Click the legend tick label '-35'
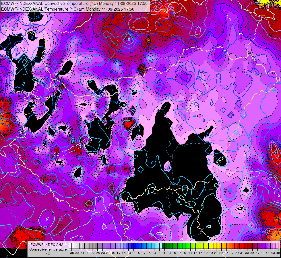 (x=71, y=253)
